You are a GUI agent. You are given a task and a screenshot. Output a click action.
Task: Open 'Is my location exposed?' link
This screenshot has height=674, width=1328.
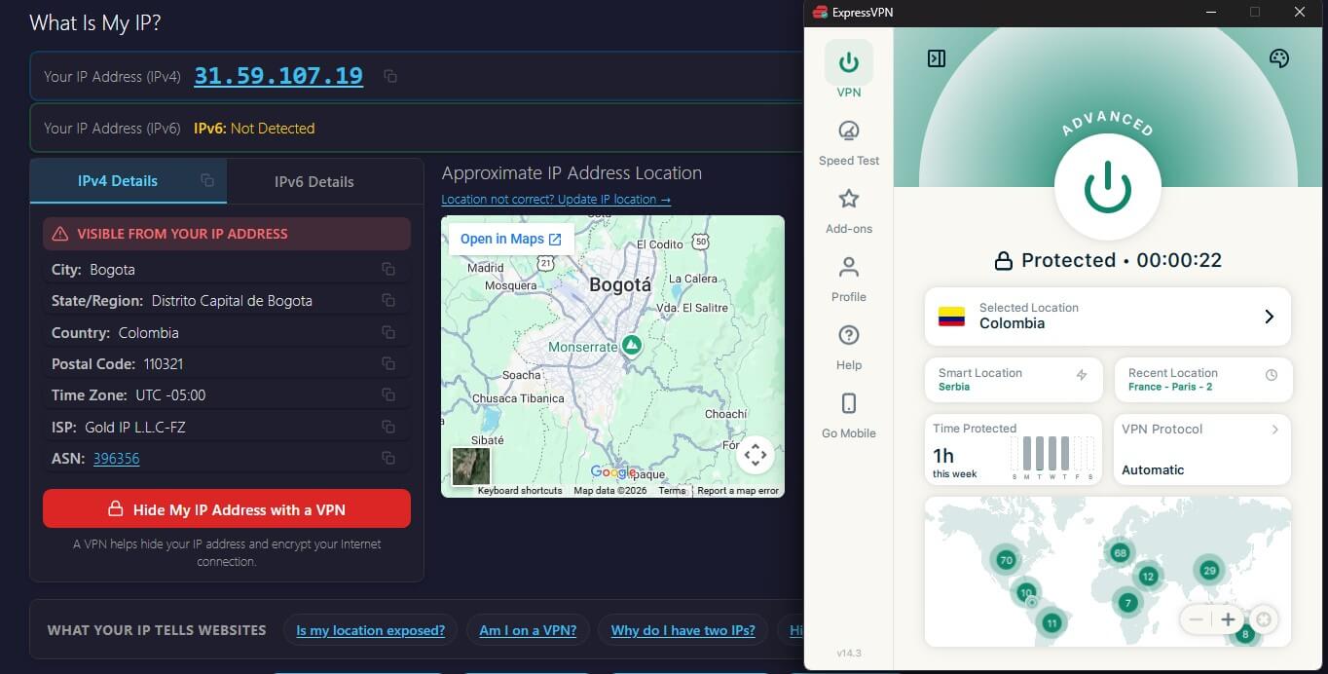tap(371, 630)
